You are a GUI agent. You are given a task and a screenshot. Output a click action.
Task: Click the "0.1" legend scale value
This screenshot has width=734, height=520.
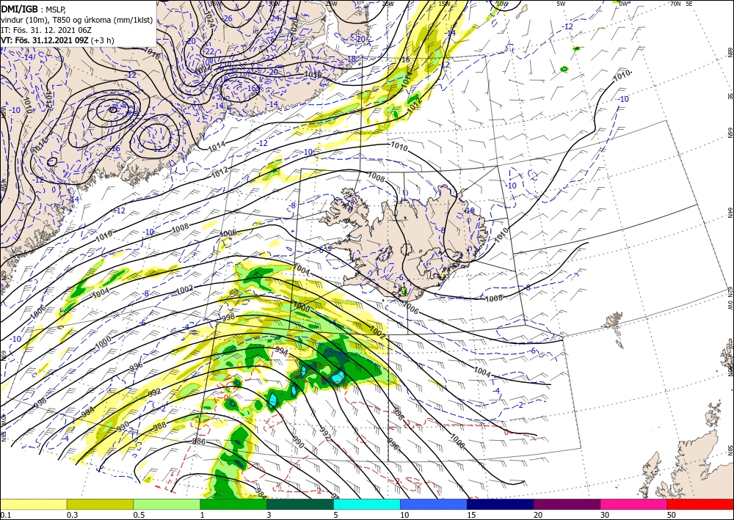tap(5, 515)
